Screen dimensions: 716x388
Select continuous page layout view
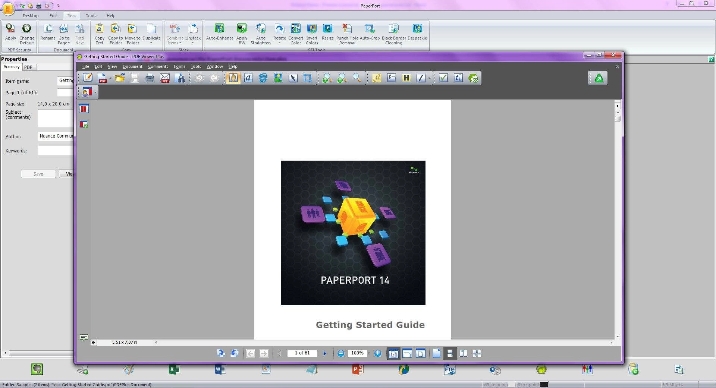(450, 353)
